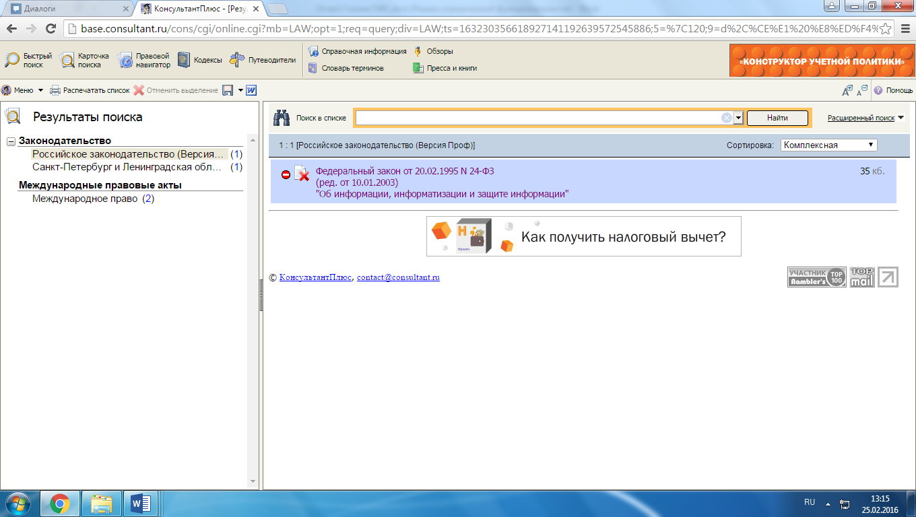Select the КонсультантПлюс browser tab
The height and width of the screenshot is (517, 916).
coord(200,9)
